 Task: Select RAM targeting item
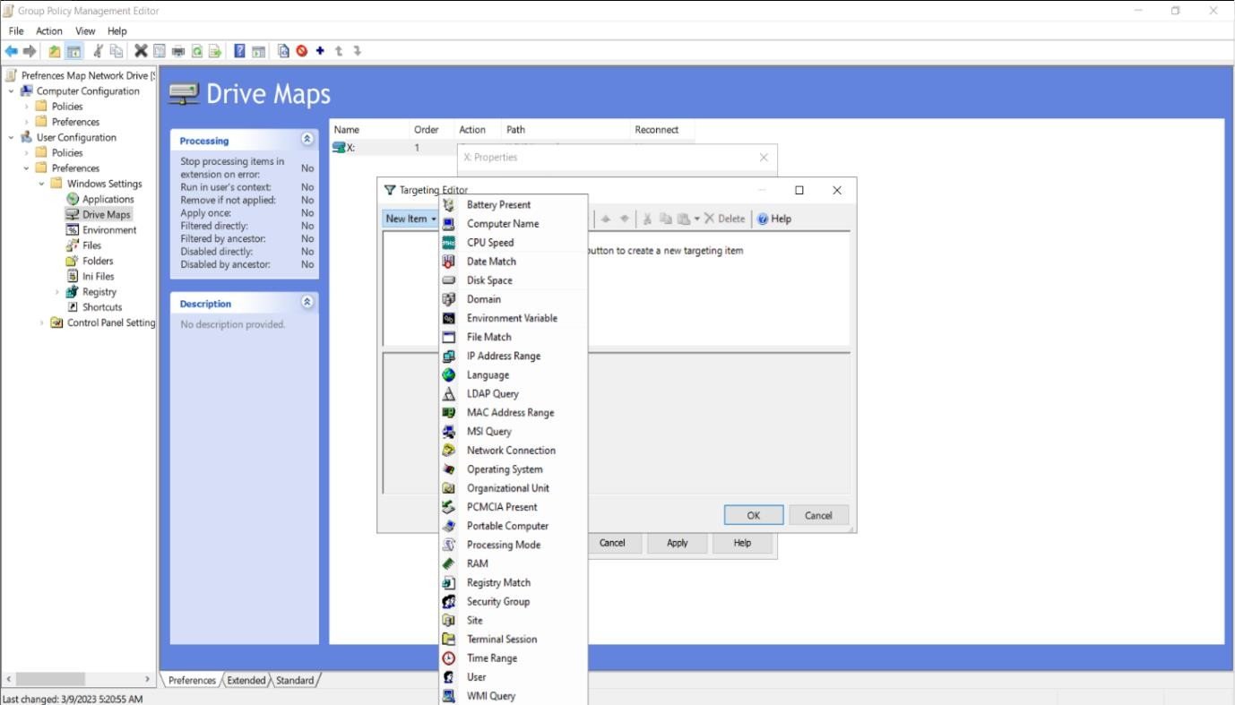pos(514,563)
